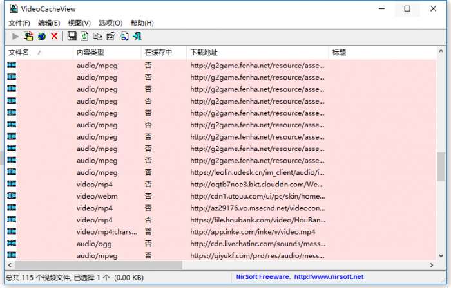Select film icon of the app.inke.com row
This screenshot has height=288, width=451.
[12, 231]
